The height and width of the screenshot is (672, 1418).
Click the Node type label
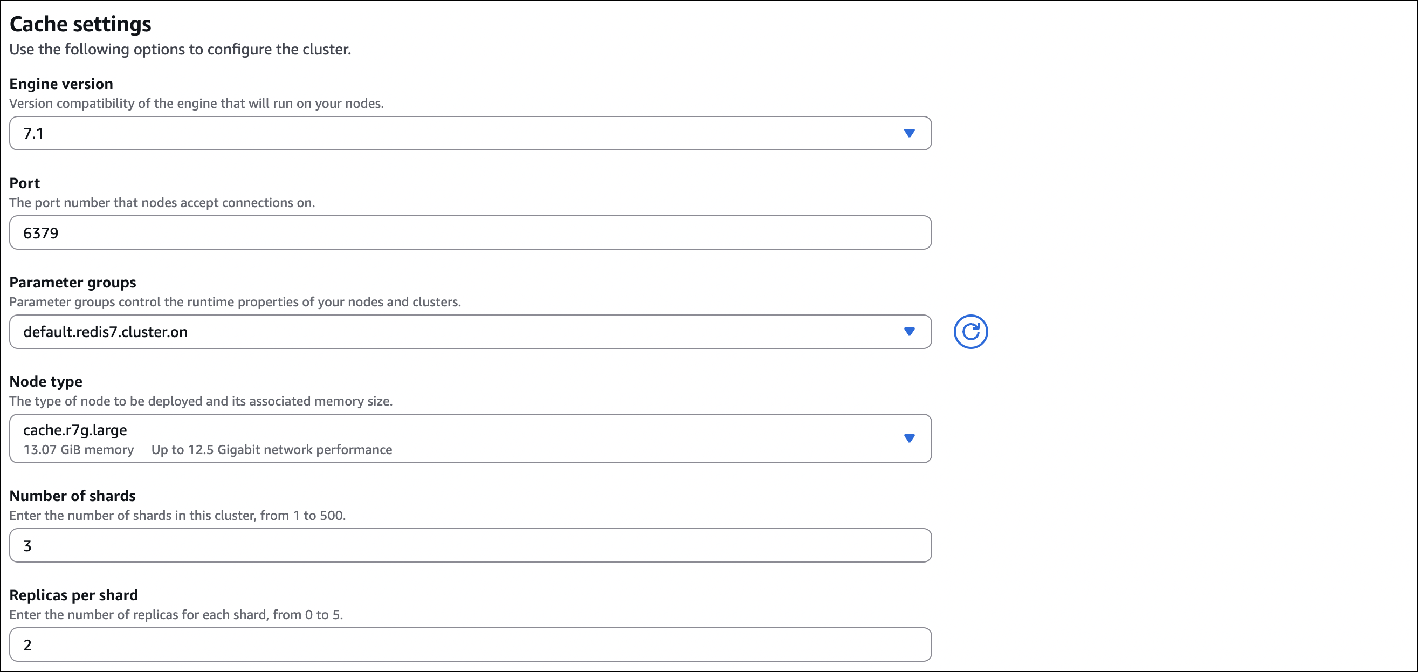coord(46,381)
